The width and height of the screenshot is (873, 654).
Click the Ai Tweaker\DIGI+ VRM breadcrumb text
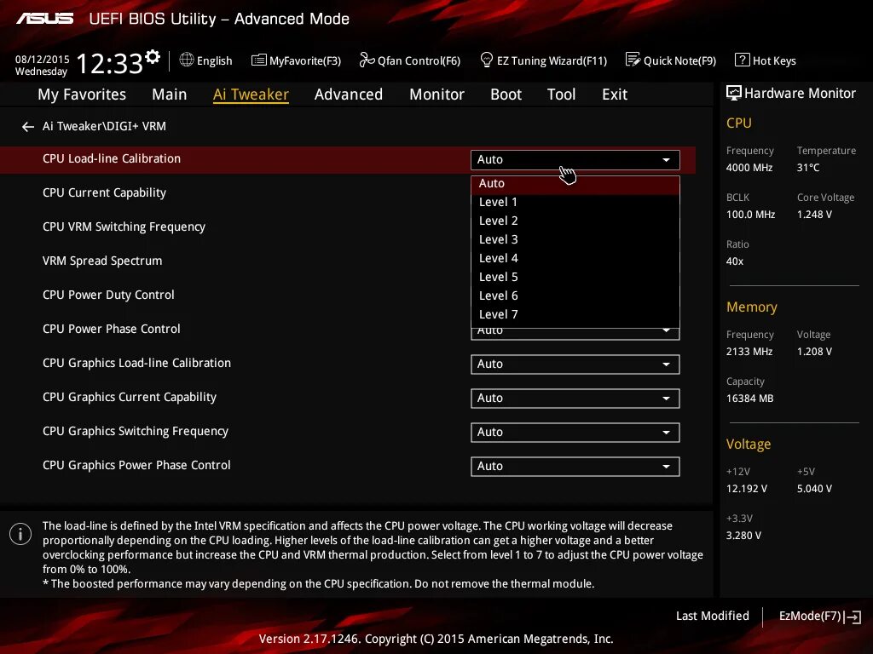coord(104,126)
